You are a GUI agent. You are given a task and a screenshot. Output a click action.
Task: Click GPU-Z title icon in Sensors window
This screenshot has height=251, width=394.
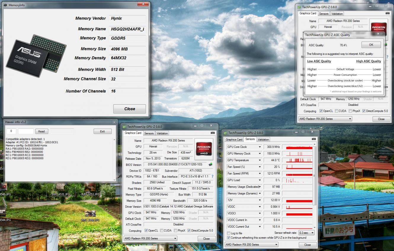point(225,133)
